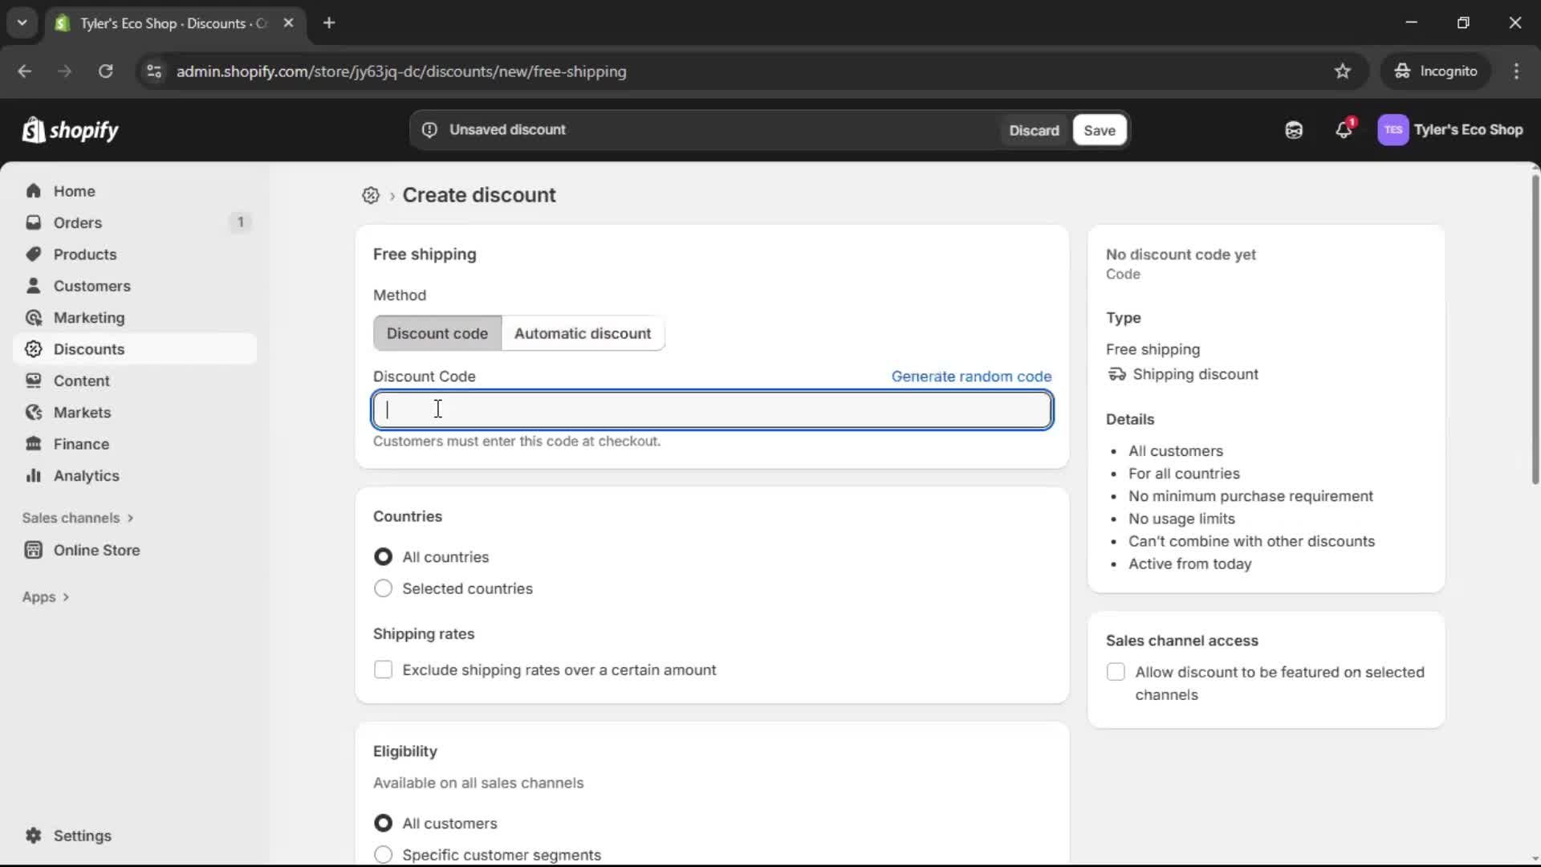Image resolution: width=1541 pixels, height=867 pixels.
Task: Open the browser tab list dropdown
Action: point(22,22)
